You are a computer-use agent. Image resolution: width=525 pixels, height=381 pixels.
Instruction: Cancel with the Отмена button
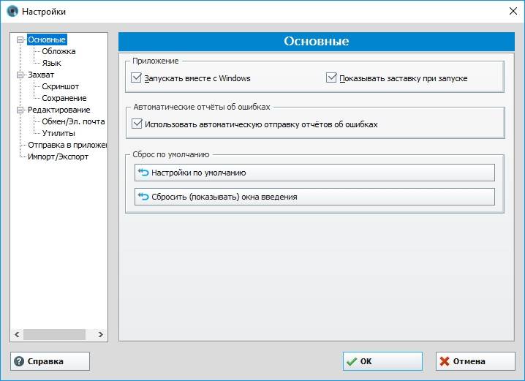tap(475, 361)
